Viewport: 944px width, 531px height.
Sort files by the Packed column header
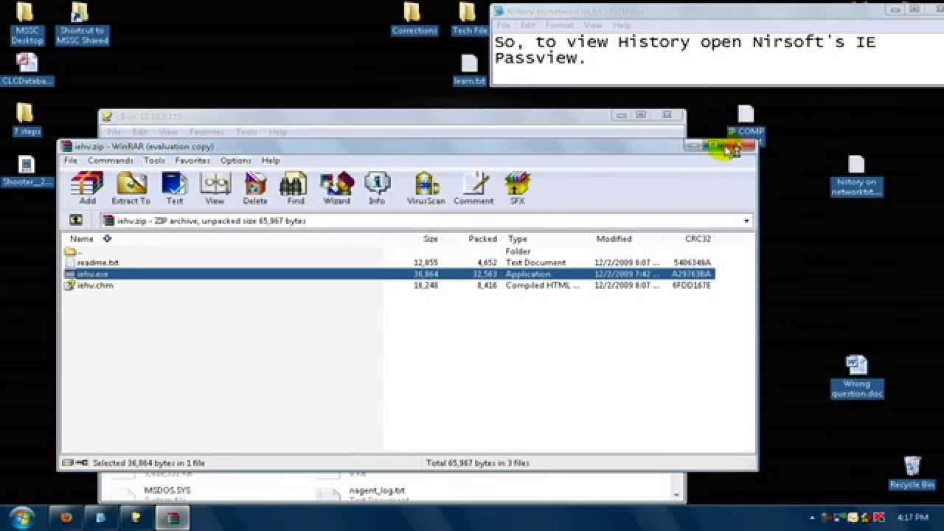[482, 239]
